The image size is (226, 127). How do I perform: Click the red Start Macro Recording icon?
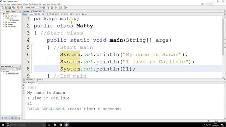coord(77,14)
